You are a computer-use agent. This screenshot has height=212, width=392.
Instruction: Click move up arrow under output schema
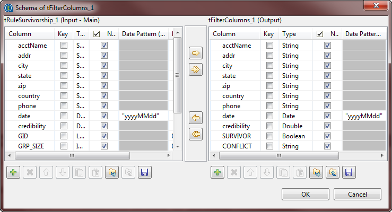(250, 172)
